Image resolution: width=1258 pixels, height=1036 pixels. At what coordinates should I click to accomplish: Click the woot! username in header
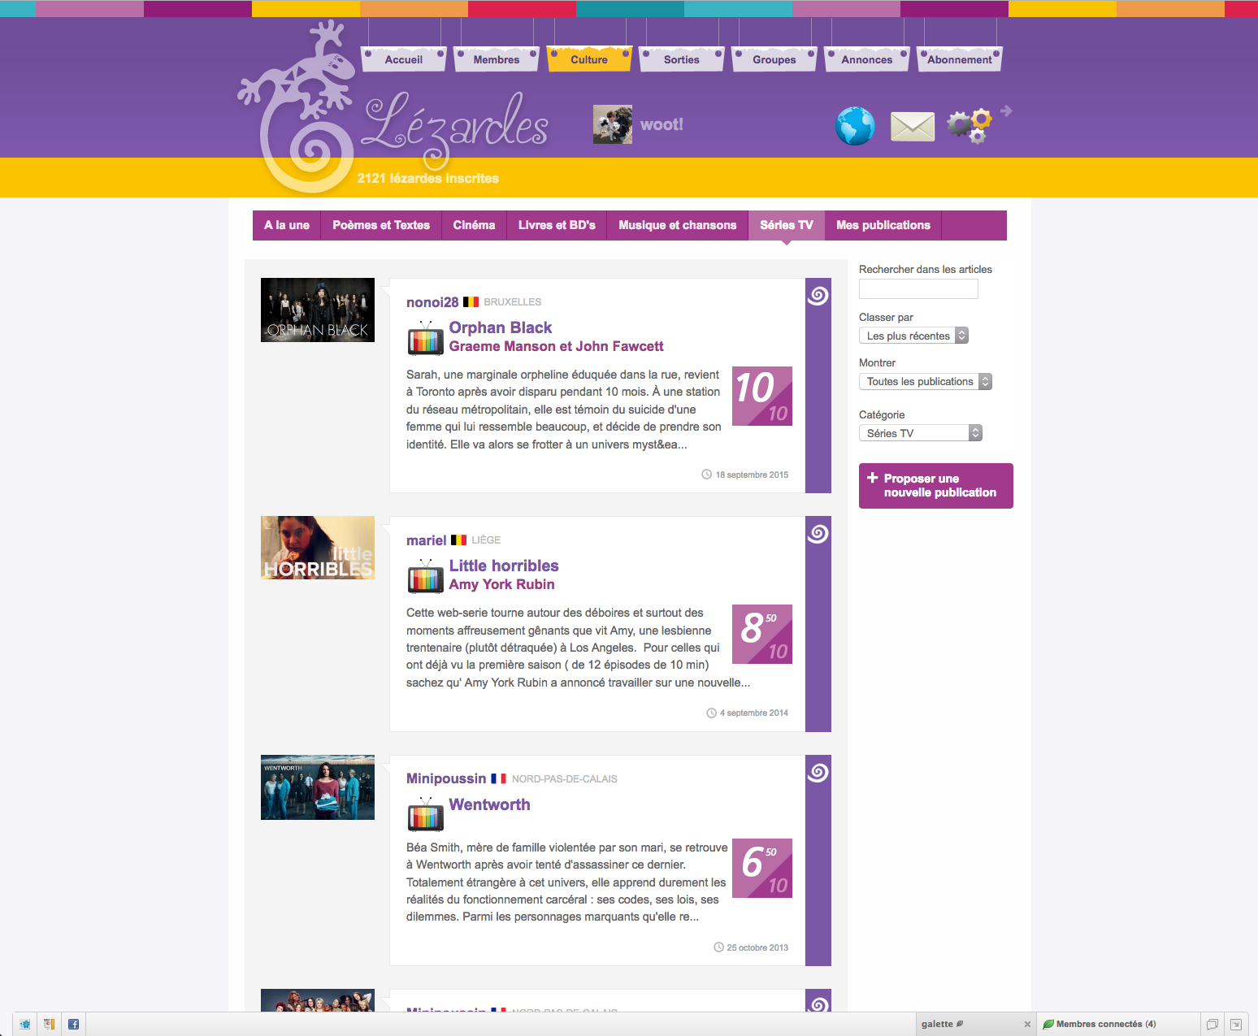662,124
